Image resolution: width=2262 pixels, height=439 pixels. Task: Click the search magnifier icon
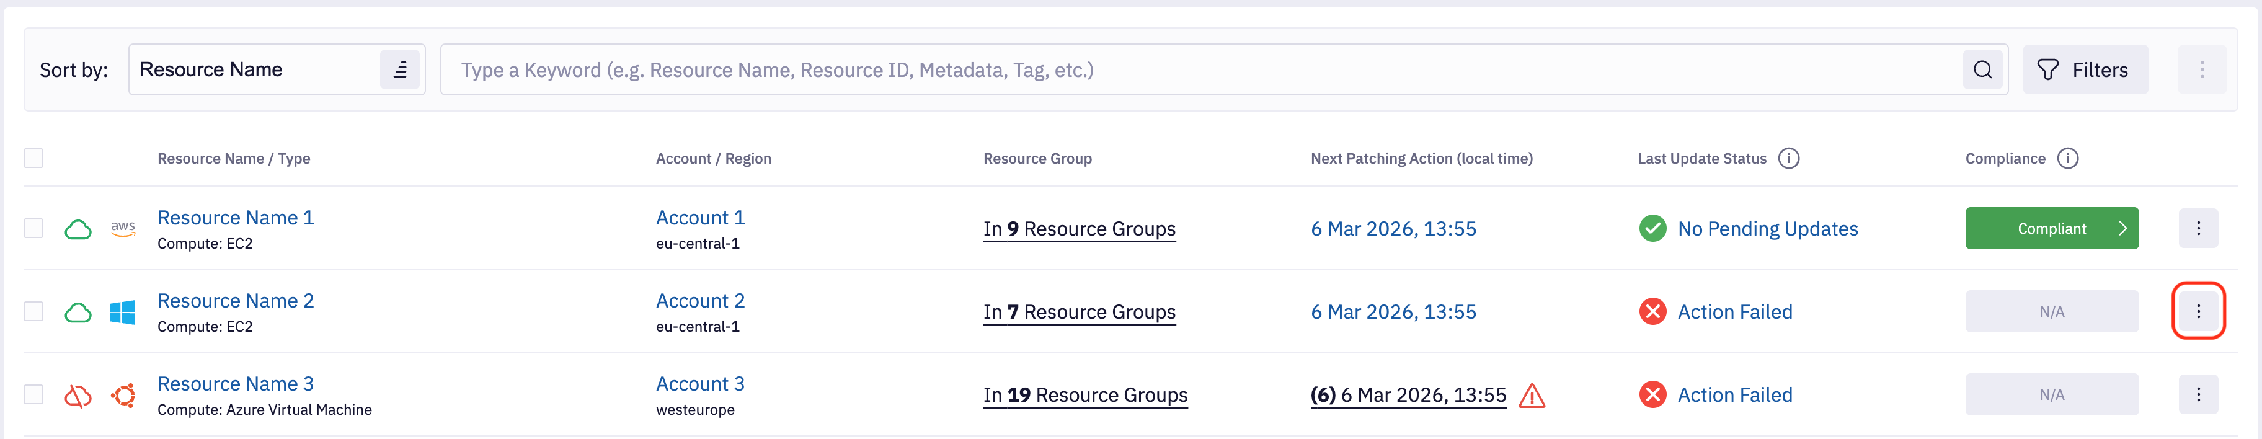coord(1982,69)
